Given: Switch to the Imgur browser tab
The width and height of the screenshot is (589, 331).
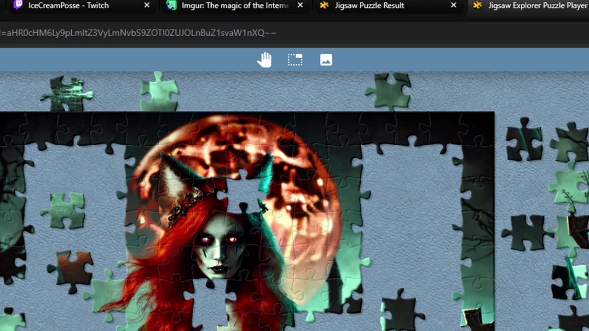Looking at the screenshot, I should click(x=235, y=6).
